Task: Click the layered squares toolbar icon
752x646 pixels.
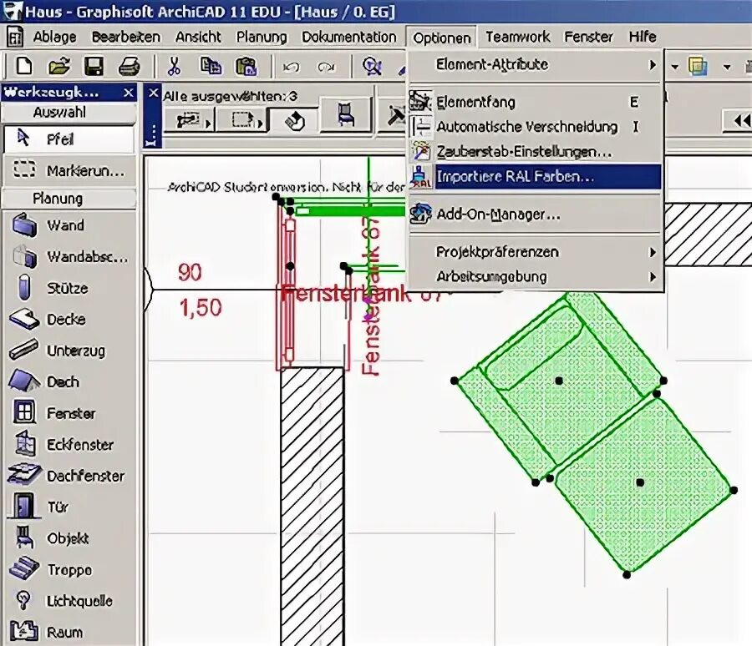Action: pos(699,67)
